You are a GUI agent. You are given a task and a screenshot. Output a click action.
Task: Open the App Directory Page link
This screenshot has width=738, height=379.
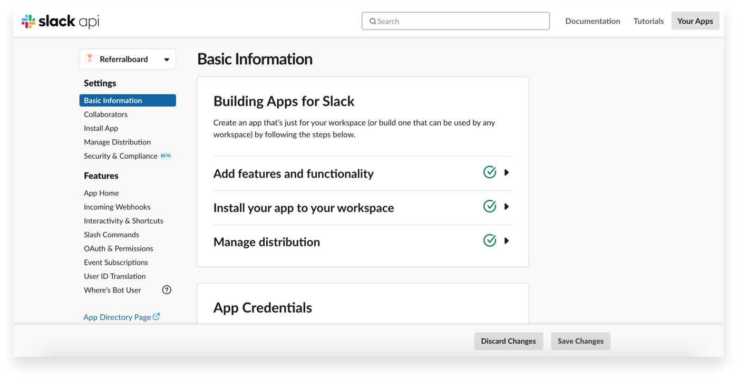pyautogui.click(x=117, y=317)
